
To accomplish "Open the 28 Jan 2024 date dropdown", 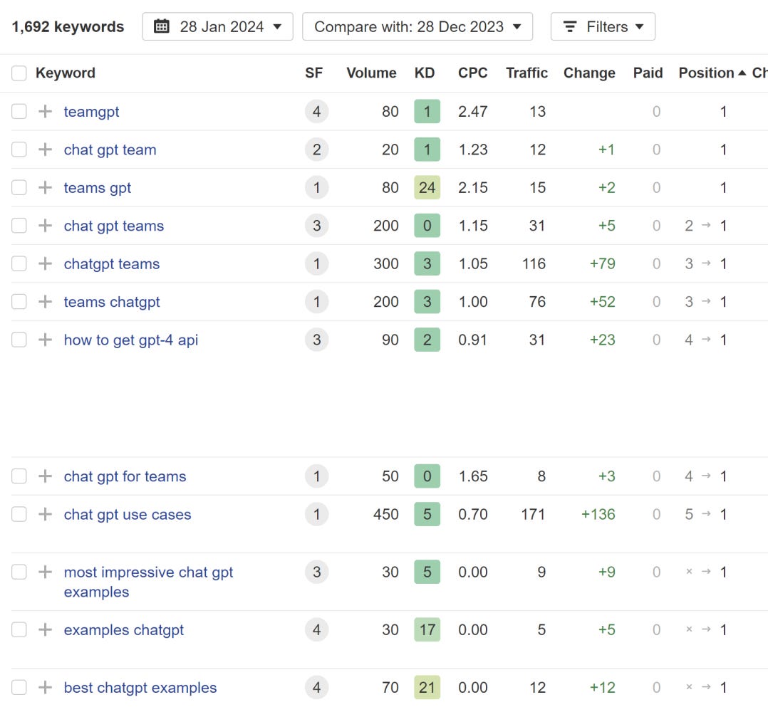I will pos(218,26).
